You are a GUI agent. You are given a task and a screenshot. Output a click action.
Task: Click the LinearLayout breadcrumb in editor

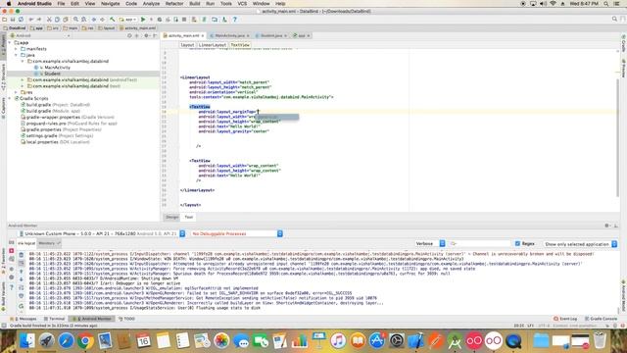click(213, 45)
